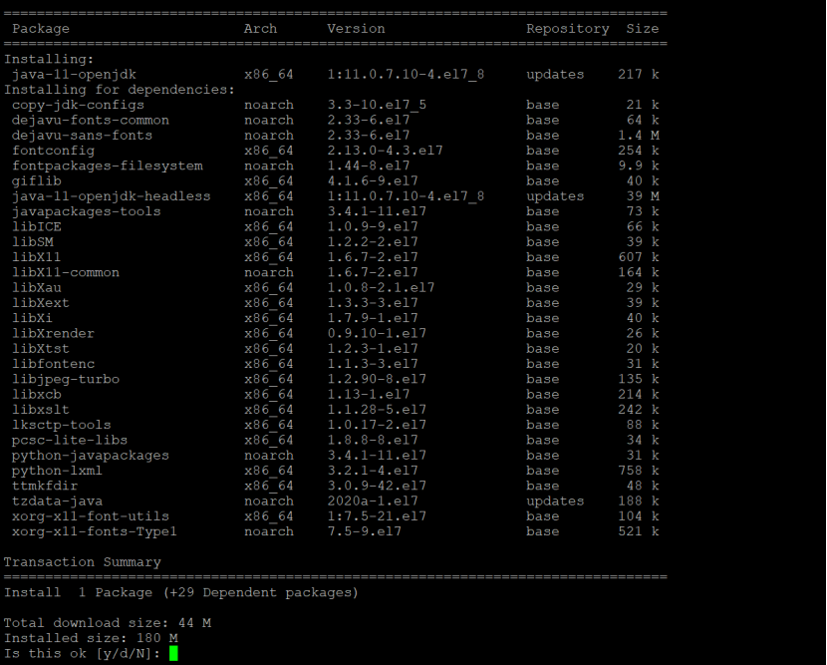Select 'javapackages-tools' package name
Screen dimensions: 827x665
point(86,211)
